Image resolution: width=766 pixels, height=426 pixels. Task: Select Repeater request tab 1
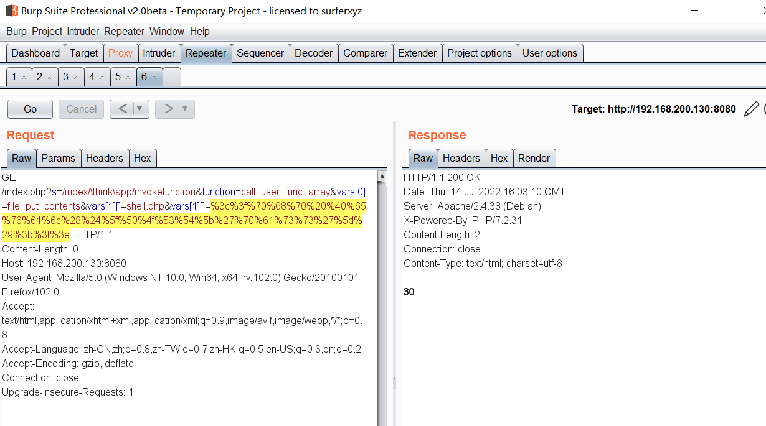pyautogui.click(x=14, y=77)
